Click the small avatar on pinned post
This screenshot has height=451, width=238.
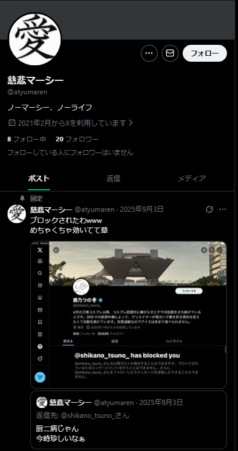17,214
